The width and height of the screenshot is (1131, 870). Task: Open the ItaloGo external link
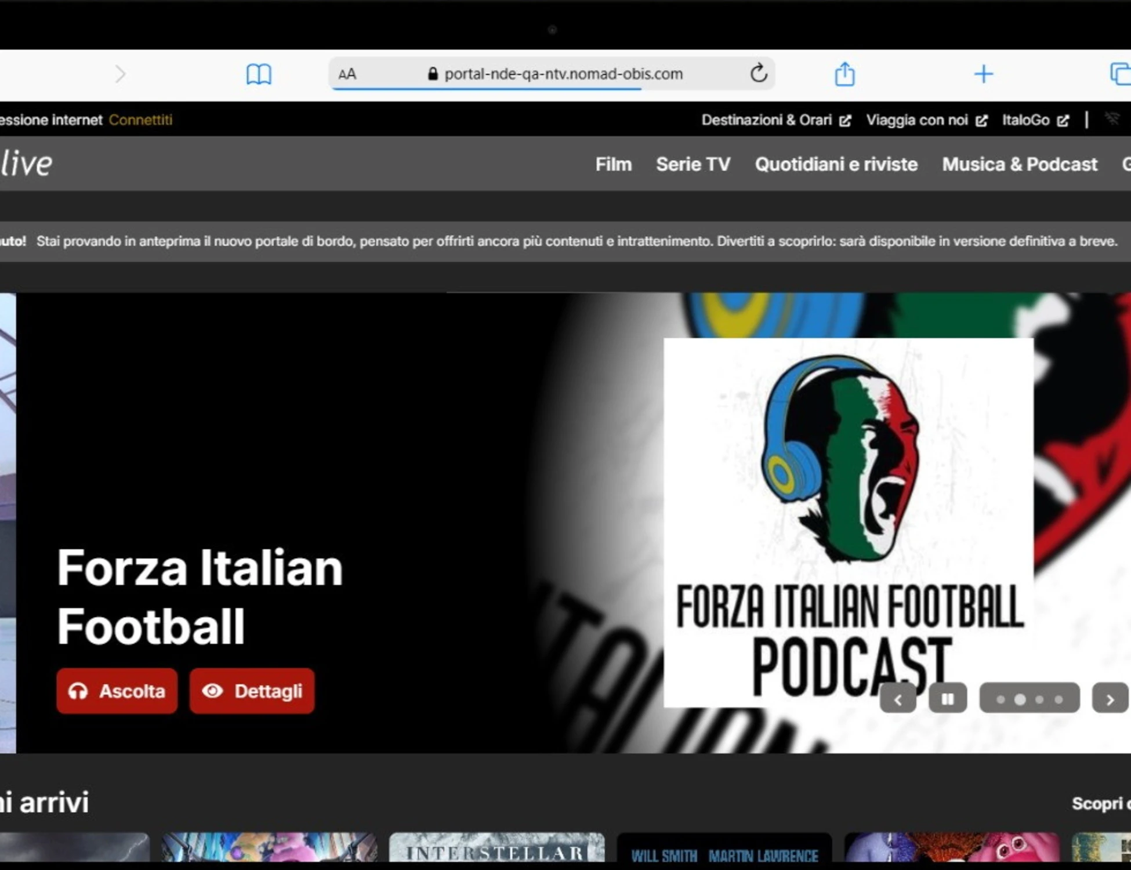1035,120
